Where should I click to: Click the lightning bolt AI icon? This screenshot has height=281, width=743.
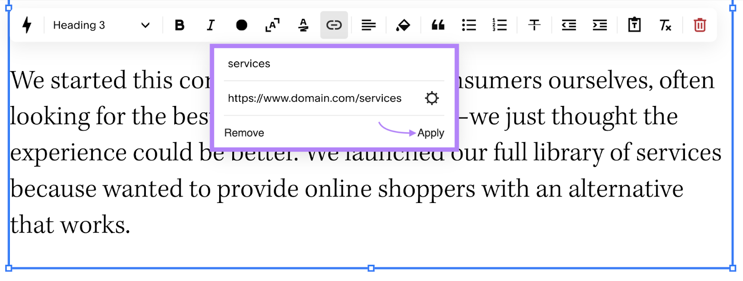pos(27,25)
